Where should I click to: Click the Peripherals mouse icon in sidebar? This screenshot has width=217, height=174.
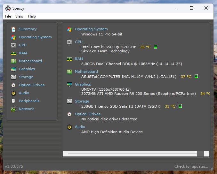coord(13,101)
